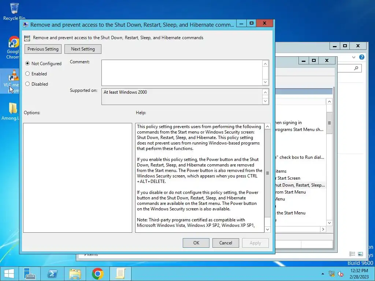Click the Help description text area
This screenshot has width=375, height=281.
pos(200,178)
